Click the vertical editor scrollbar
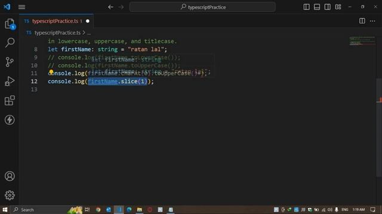Image resolution: width=382 pixels, height=214 pixels. [x=379, y=127]
